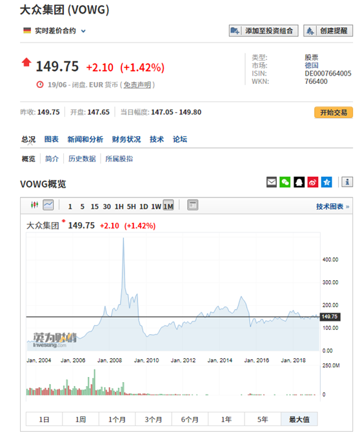Click the 开始交易 button
The image size is (360, 437).
[x=334, y=112]
